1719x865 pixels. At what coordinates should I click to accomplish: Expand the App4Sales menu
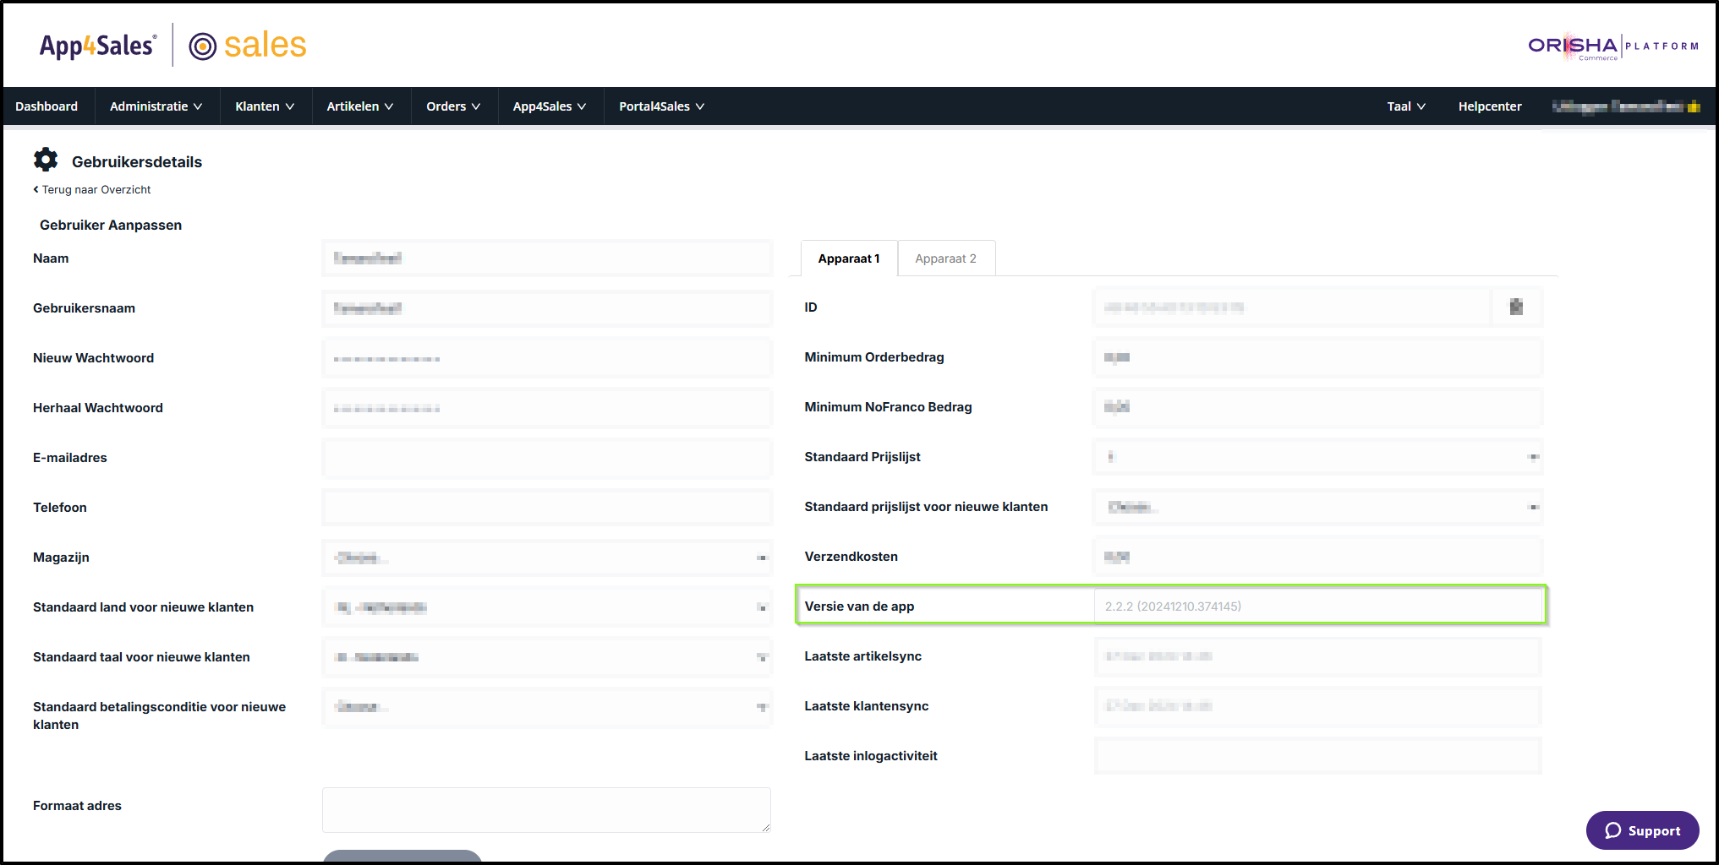coord(550,106)
